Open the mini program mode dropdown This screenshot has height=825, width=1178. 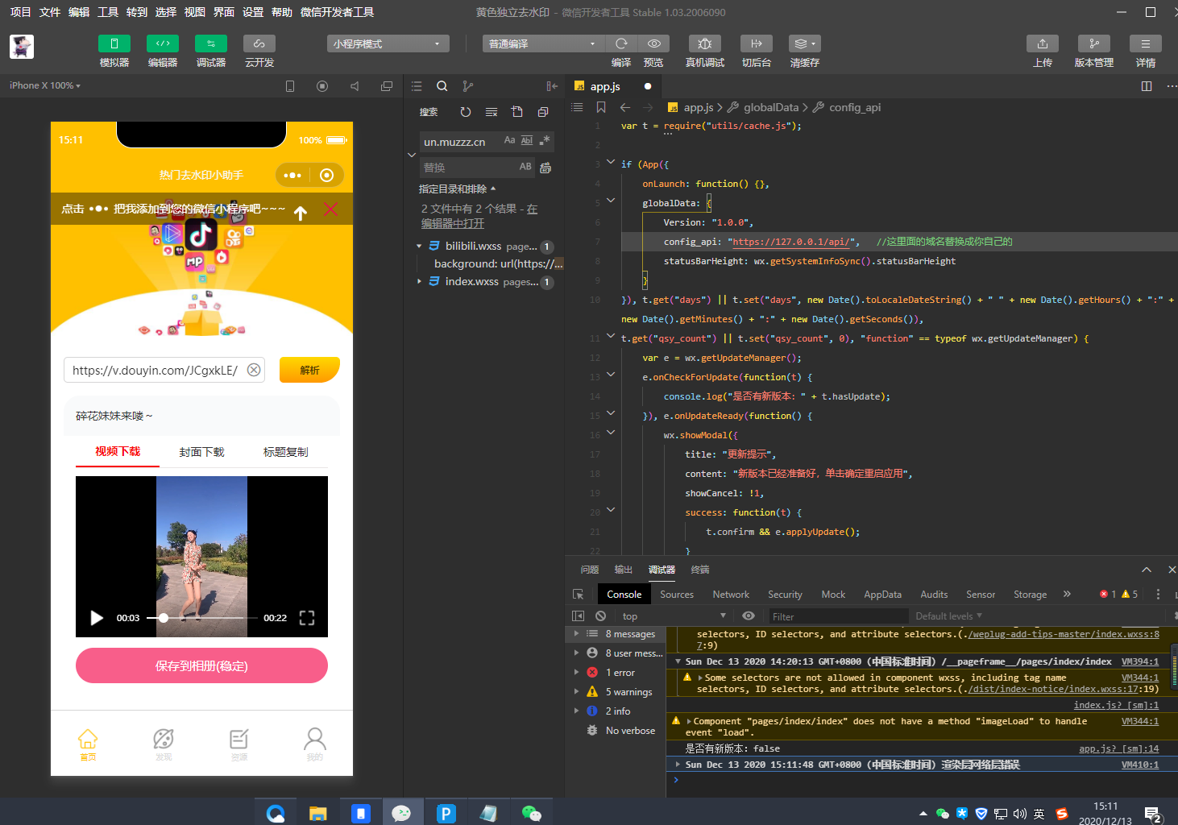(x=388, y=44)
